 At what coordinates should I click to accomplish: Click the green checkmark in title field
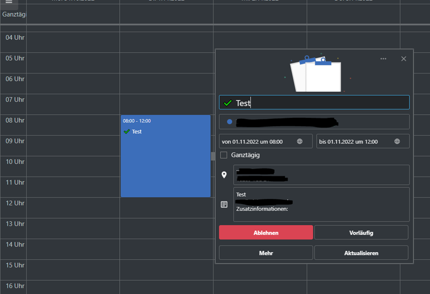click(228, 103)
